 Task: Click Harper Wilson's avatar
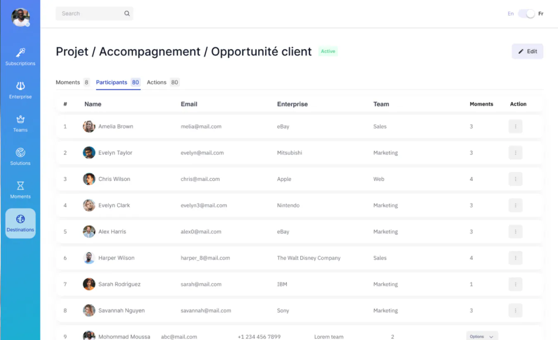point(89,258)
